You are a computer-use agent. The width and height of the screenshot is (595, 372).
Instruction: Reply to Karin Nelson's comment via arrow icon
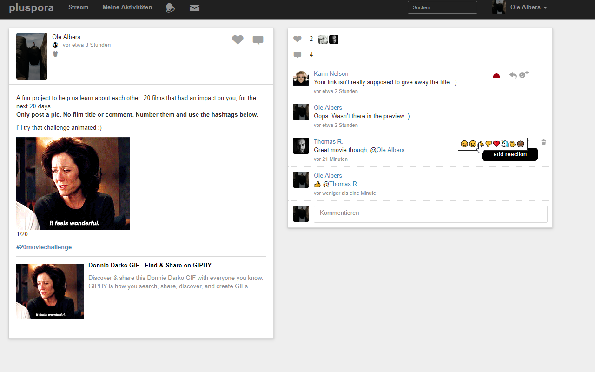(513, 75)
